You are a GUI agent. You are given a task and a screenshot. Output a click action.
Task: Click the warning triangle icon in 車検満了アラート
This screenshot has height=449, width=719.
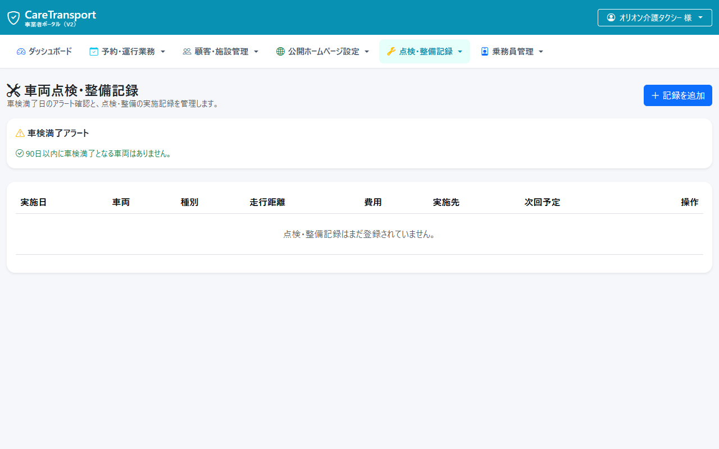pyautogui.click(x=20, y=133)
